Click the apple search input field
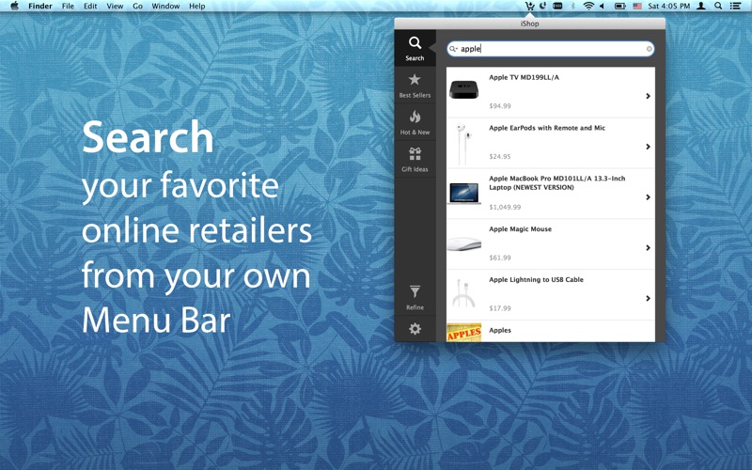 coord(551,49)
